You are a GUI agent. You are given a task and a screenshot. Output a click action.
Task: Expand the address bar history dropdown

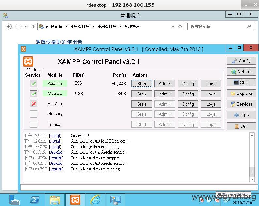tap(173, 26)
